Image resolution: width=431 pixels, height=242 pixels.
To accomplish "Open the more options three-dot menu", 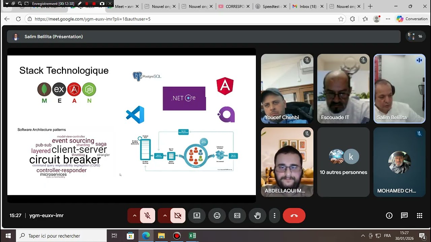I will click(x=274, y=215).
